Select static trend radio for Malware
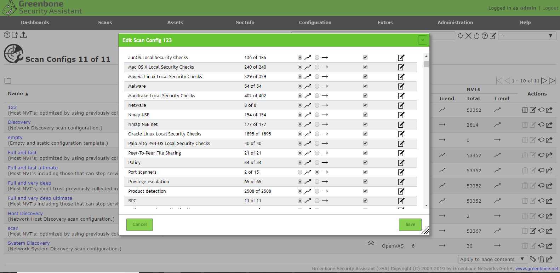Image resolution: width=560 pixels, height=273 pixels. (317, 86)
